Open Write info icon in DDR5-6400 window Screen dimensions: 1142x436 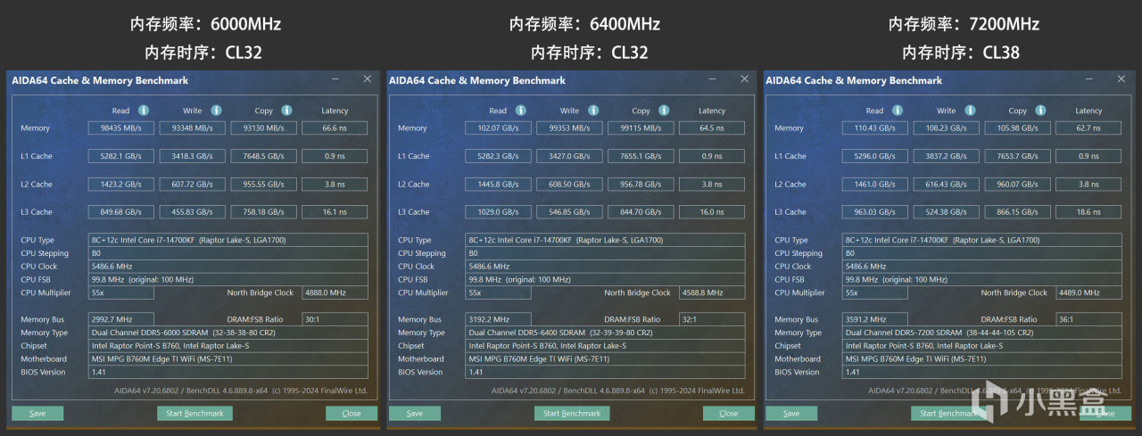pyautogui.click(x=592, y=111)
